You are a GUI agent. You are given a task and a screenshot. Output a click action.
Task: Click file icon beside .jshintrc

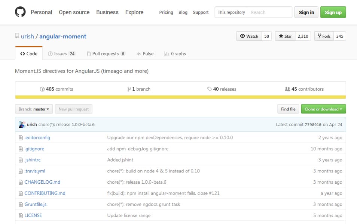(21, 160)
